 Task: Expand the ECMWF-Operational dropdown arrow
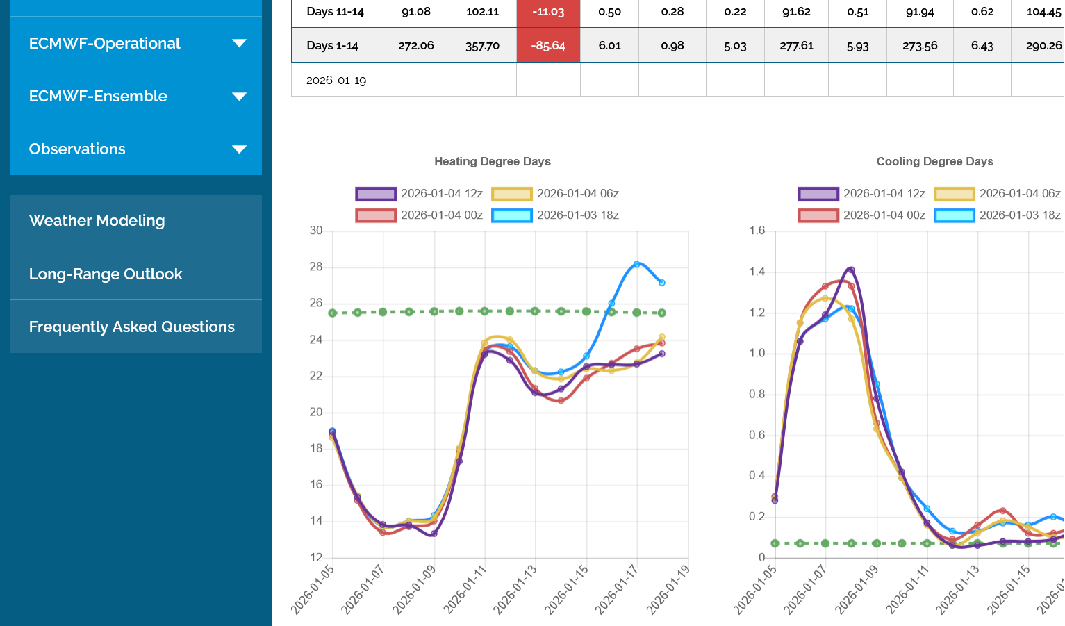click(239, 43)
